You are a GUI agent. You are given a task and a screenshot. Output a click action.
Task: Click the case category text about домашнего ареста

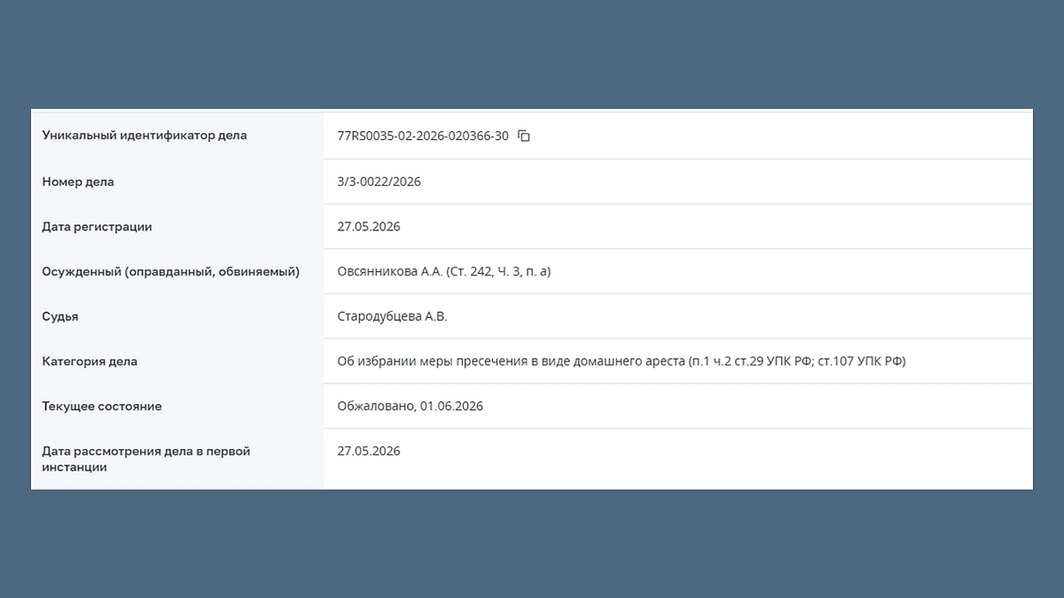[622, 361]
